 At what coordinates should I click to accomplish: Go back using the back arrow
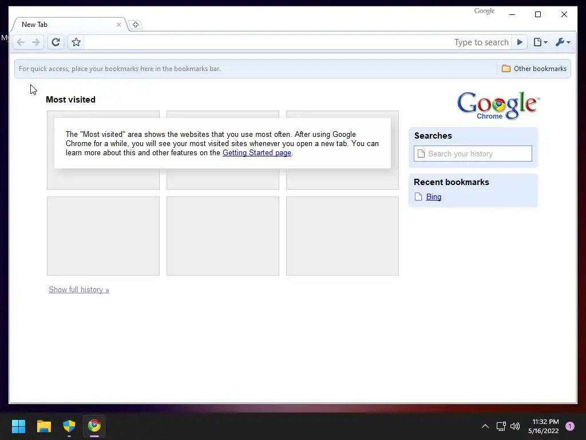(x=21, y=42)
